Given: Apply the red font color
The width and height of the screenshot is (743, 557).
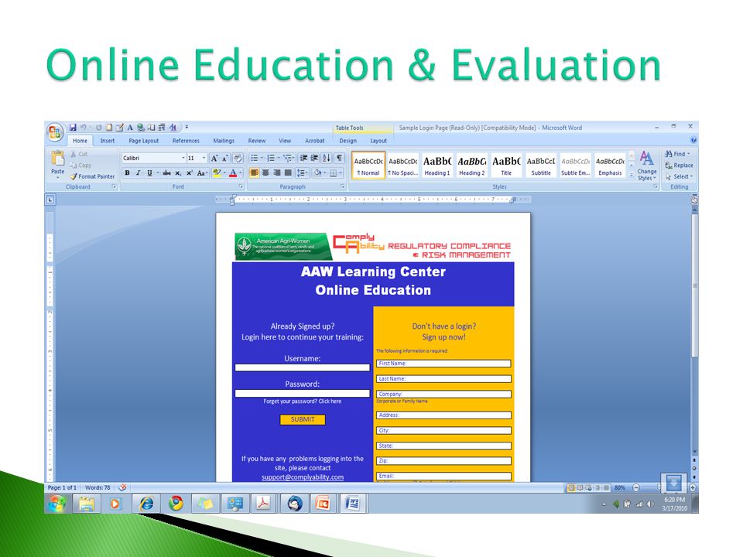Looking at the screenshot, I should coord(233,173).
